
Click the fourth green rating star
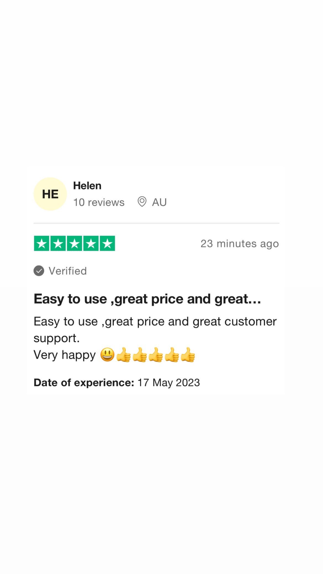point(91,243)
